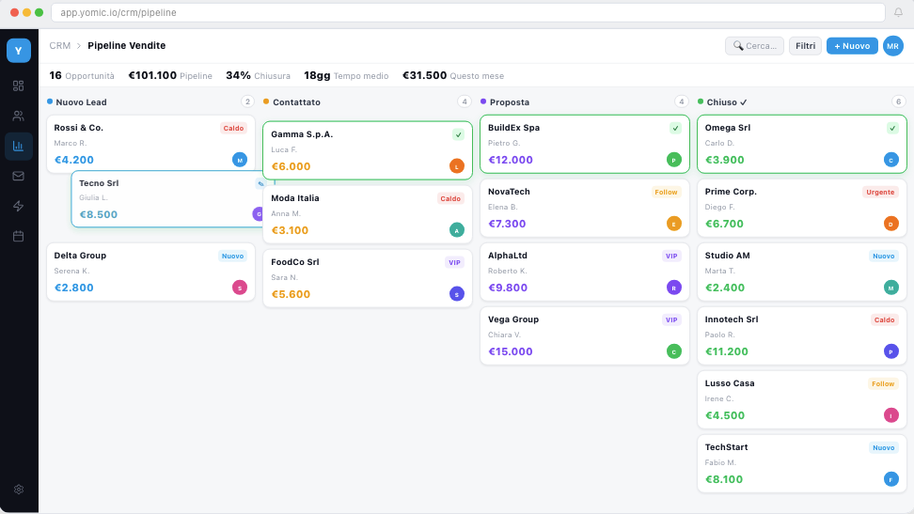Click avatar S on Delta Group card
Image resolution: width=914 pixels, height=514 pixels.
click(x=240, y=288)
